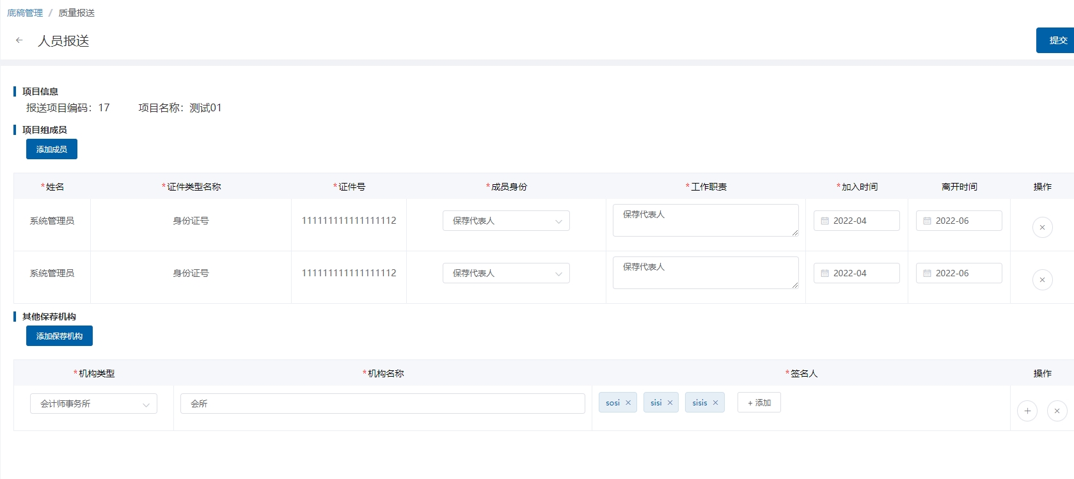Open first row 成员身份 dropdown
Screen dimensions: 1074x479
point(506,221)
